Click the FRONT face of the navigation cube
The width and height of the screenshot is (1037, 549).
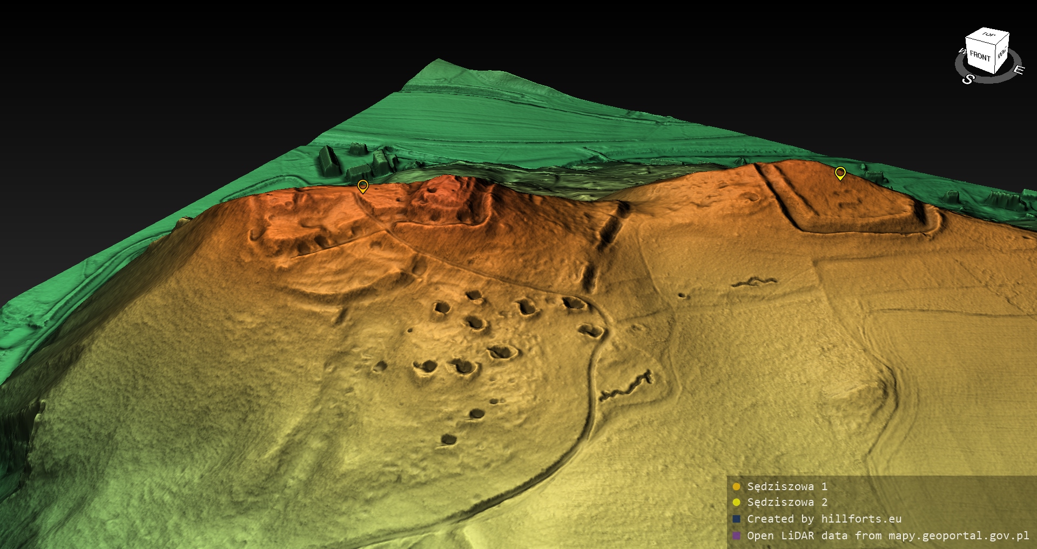tap(979, 56)
